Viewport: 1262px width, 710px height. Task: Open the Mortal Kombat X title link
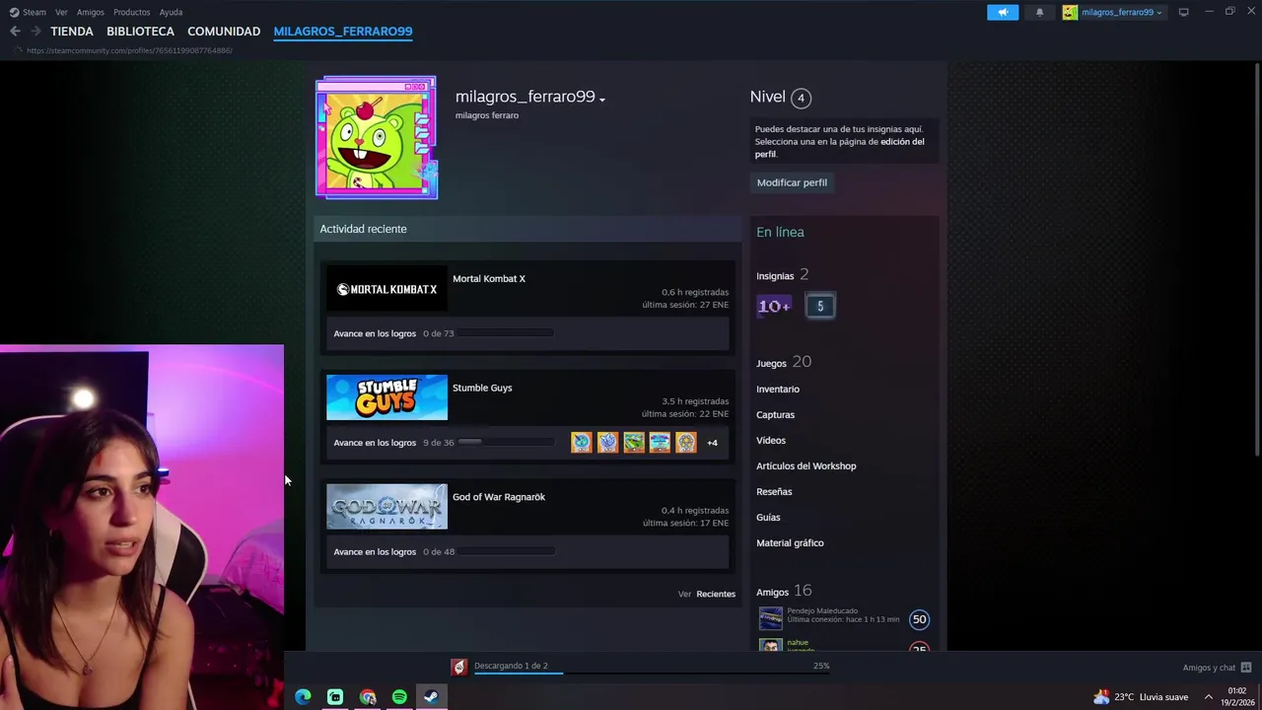click(x=489, y=279)
